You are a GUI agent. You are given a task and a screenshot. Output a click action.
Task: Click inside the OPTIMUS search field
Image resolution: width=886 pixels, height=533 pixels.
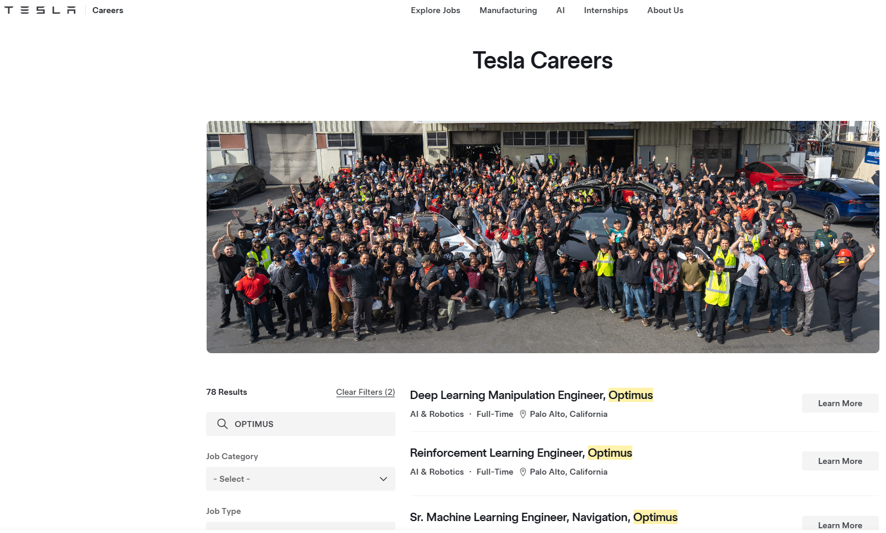pos(310,424)
